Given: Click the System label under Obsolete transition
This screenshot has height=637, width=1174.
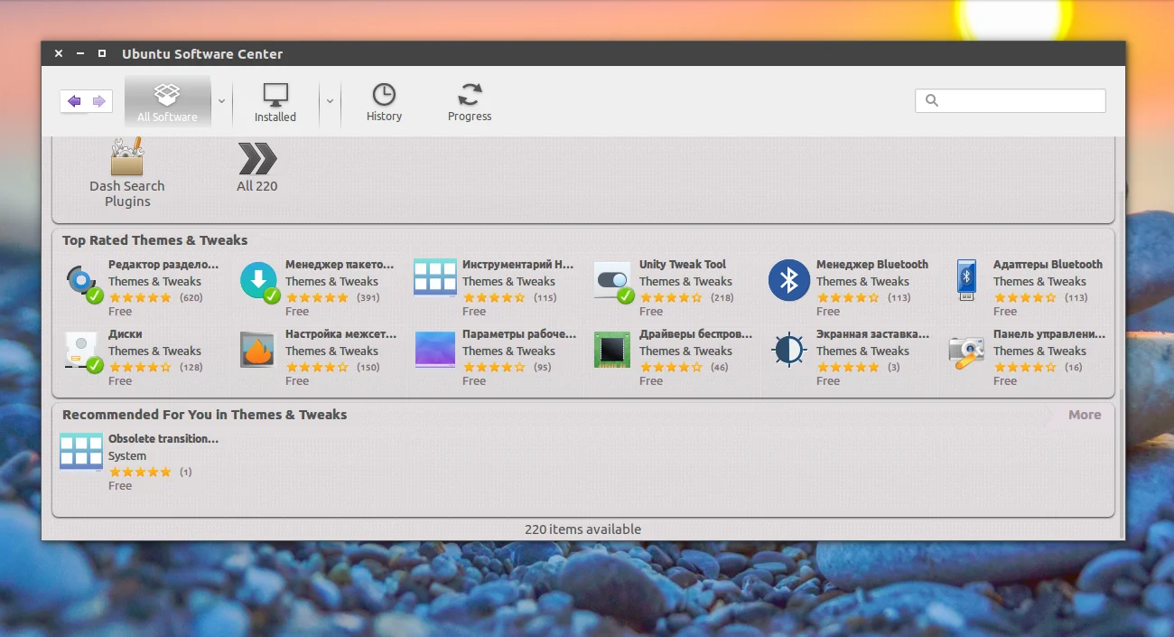Looking at the screenshot, I should tap(127, 456).
